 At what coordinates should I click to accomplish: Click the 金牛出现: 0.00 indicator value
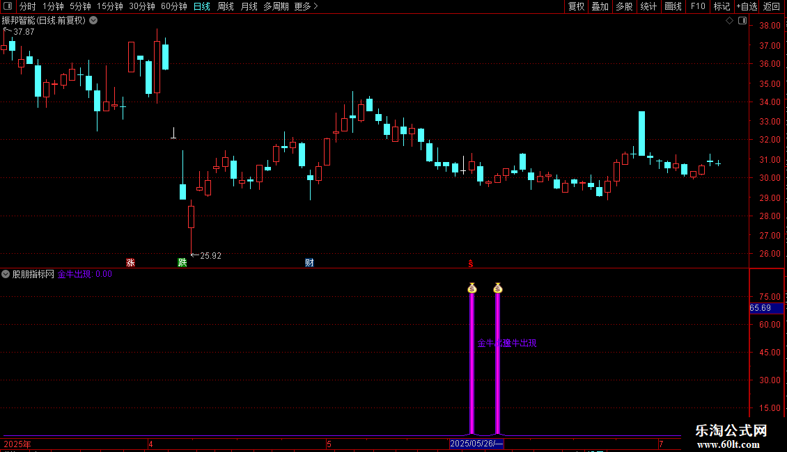(85, 274)
